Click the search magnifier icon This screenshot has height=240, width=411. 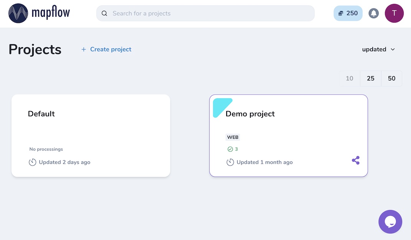tap(104, 13)
